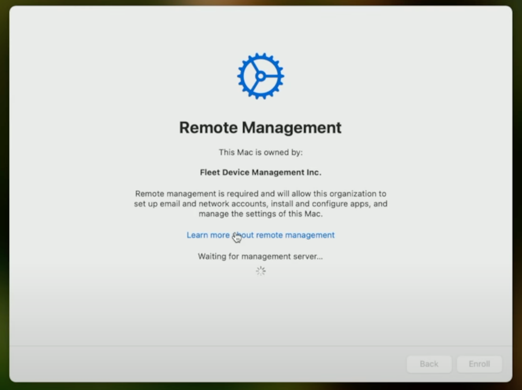Click the loading spinner below the status text
The image size is (522, 390).
click(x=261, y=271)
